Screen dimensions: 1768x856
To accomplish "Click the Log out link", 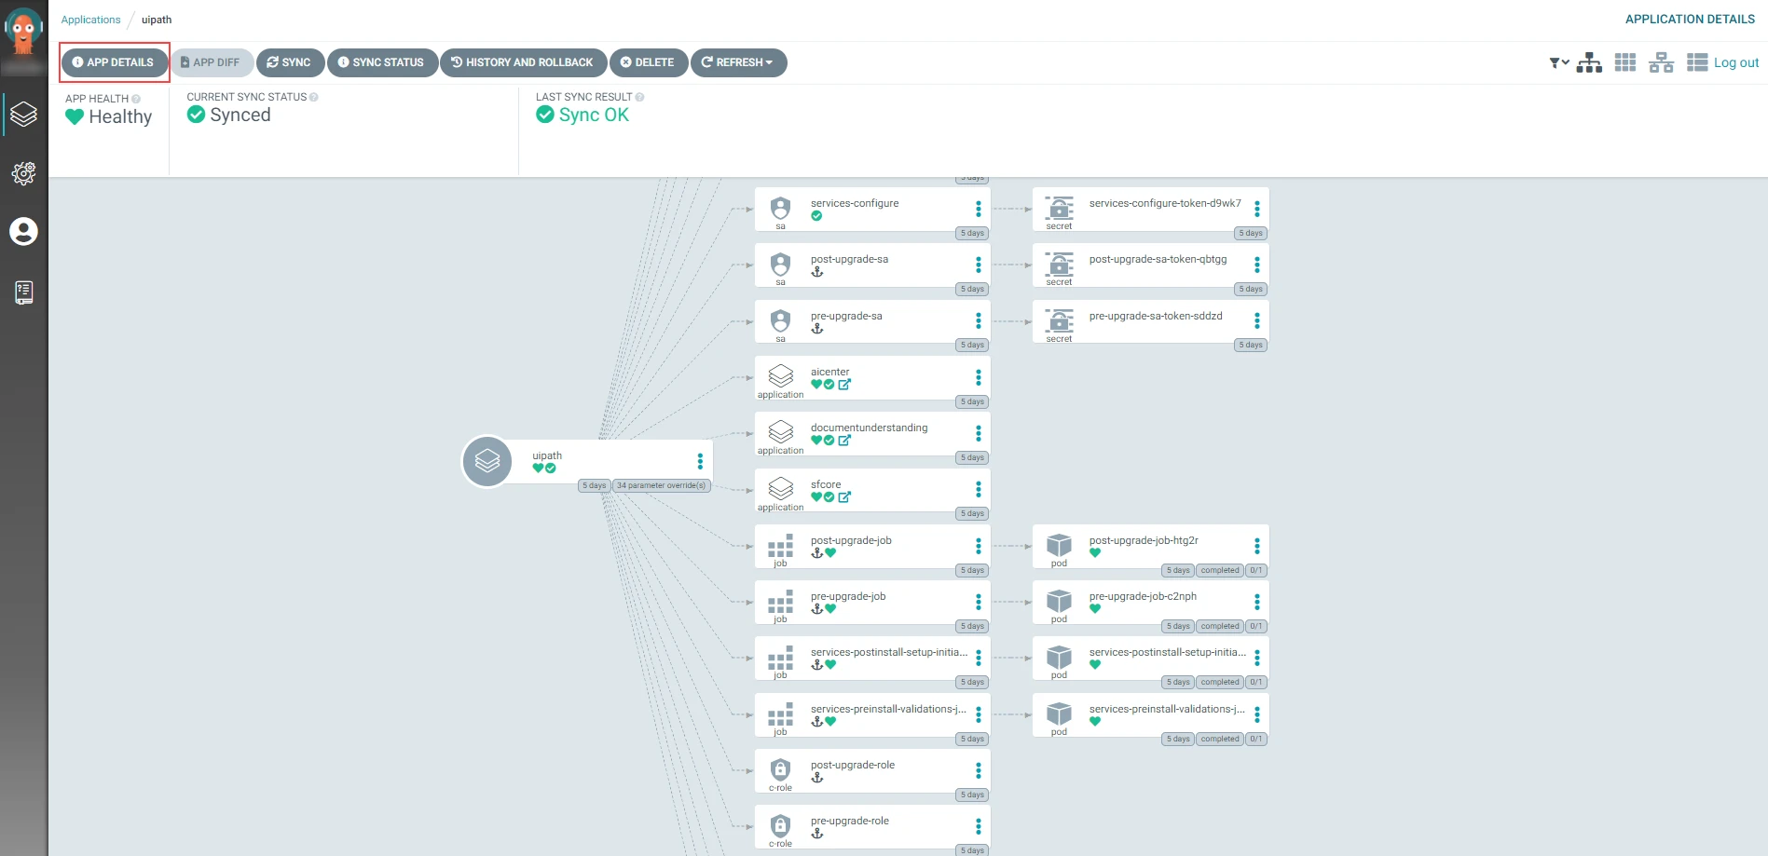I will [1736, 62].
